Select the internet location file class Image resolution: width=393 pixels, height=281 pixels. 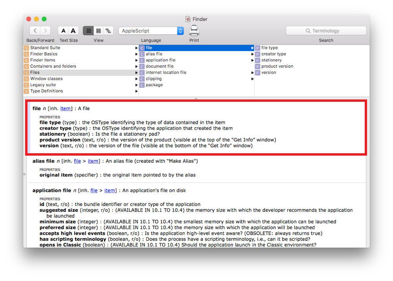(196, 72)
